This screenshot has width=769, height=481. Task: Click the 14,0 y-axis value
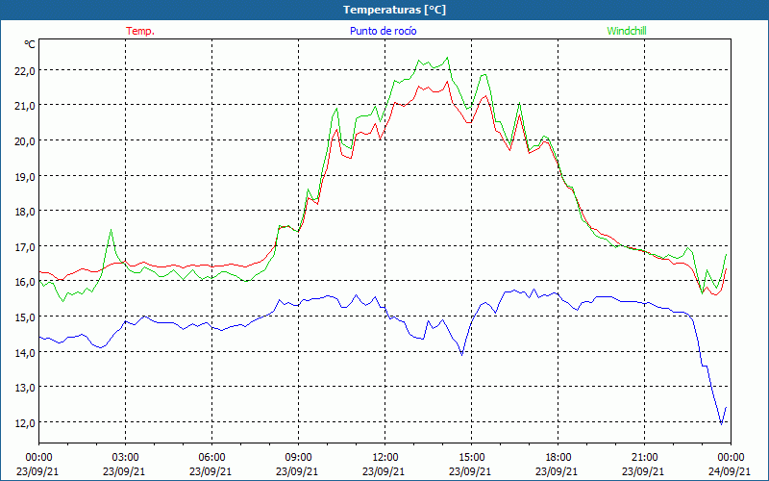coord(25,352)
